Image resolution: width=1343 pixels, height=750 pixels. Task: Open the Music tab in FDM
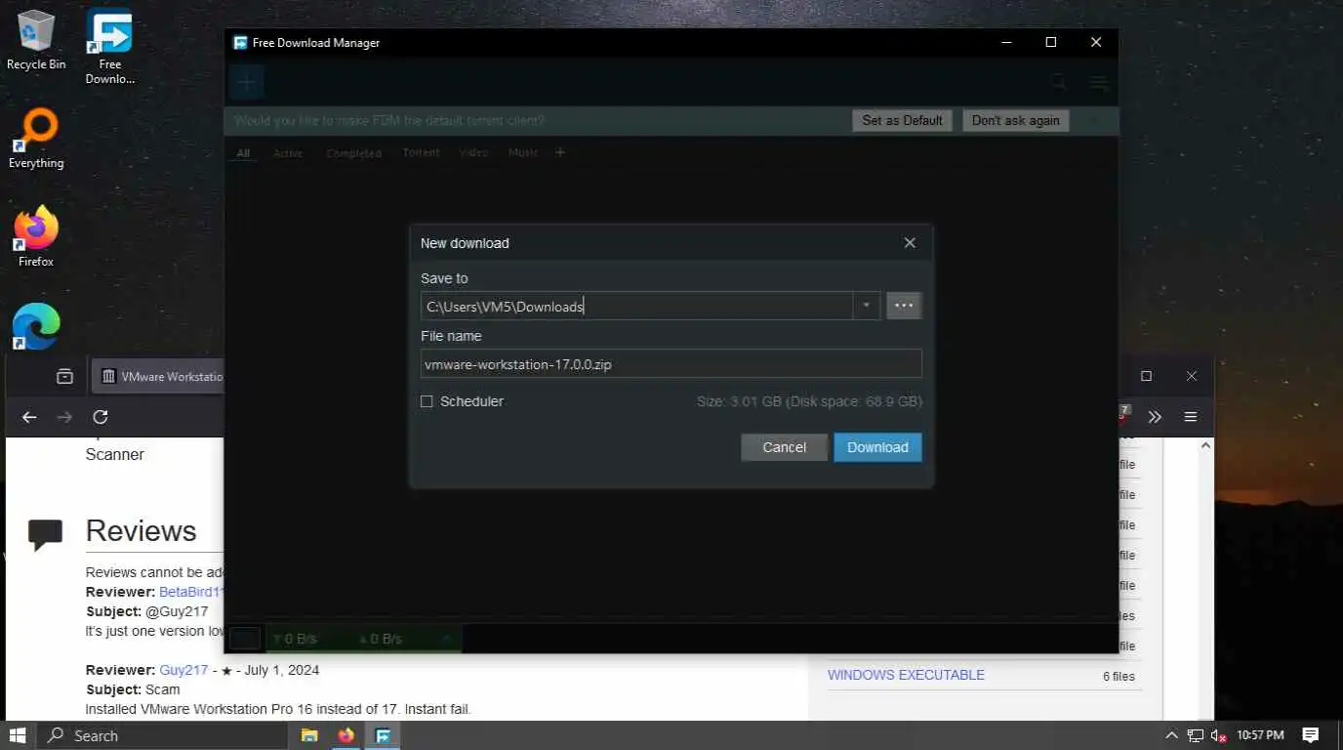pyautogui.click(x=523, y=153)
